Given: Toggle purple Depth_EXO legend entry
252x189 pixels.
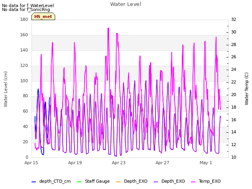Looking at the screenshot, I should tap(169, 181).
